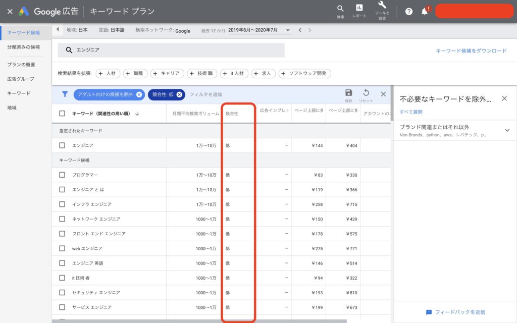517x323 pixels.
Task: Check the エンジニア 英語 row
Action: pos(62,263)
